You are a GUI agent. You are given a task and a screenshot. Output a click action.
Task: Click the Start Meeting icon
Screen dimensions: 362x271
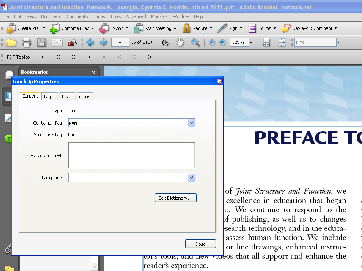pyautogui.click(x=138, y=28)
